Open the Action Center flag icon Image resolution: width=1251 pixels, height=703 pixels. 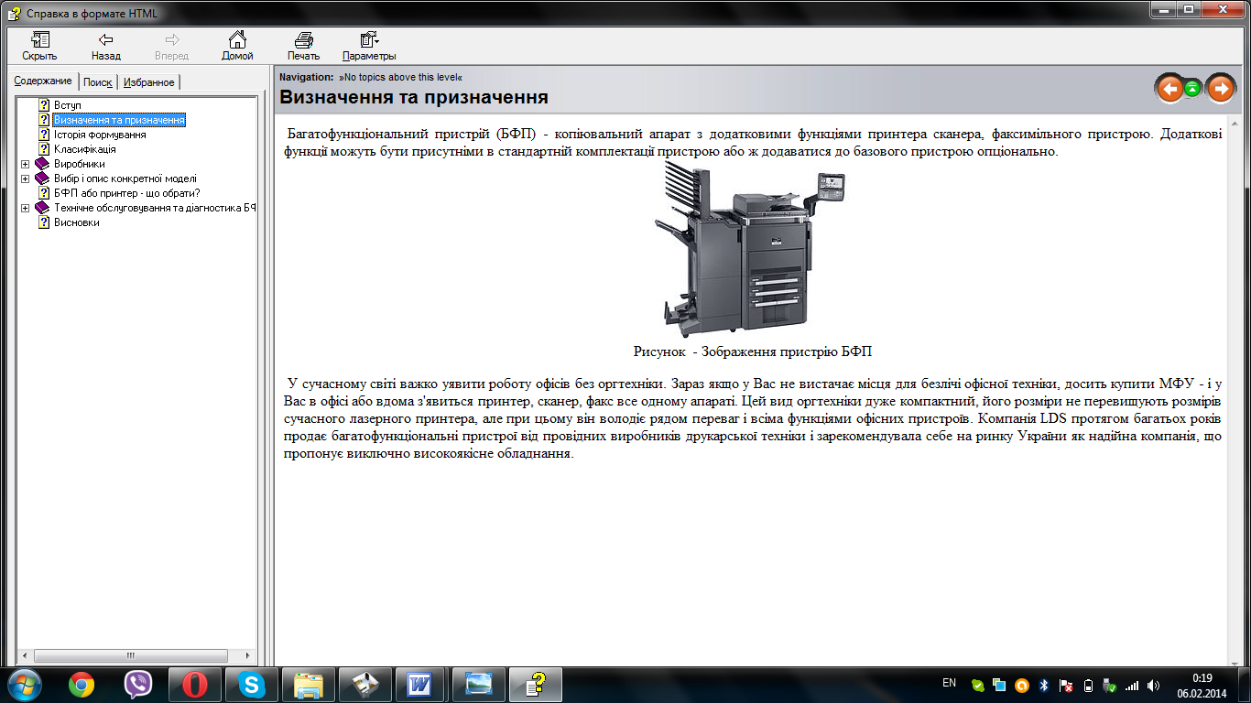click(x=1065, y=685)
